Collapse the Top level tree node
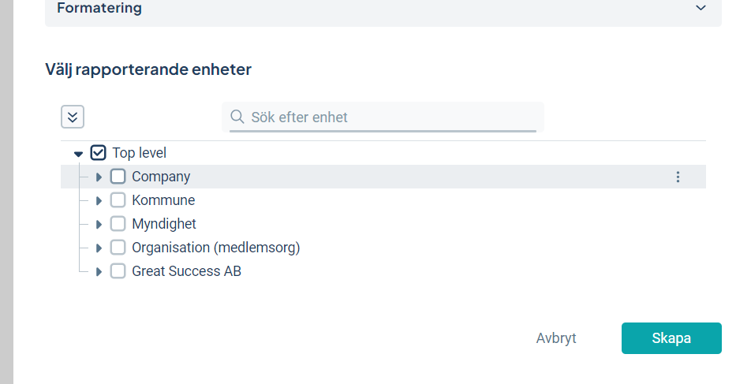 coord(79,154)
